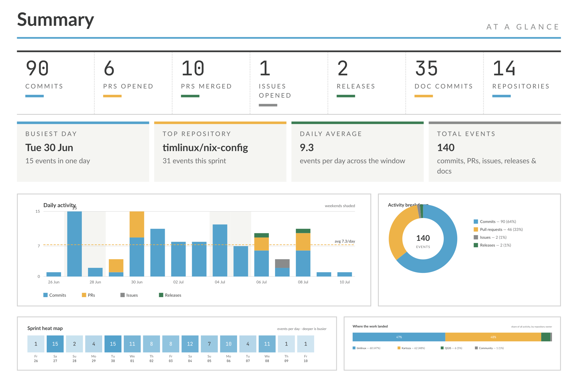Image resolution: width=570 pixels, height=377 pixels.
Task: Click "Pull requests — 46 (33%)" legend entry
Action: point(498,230)
